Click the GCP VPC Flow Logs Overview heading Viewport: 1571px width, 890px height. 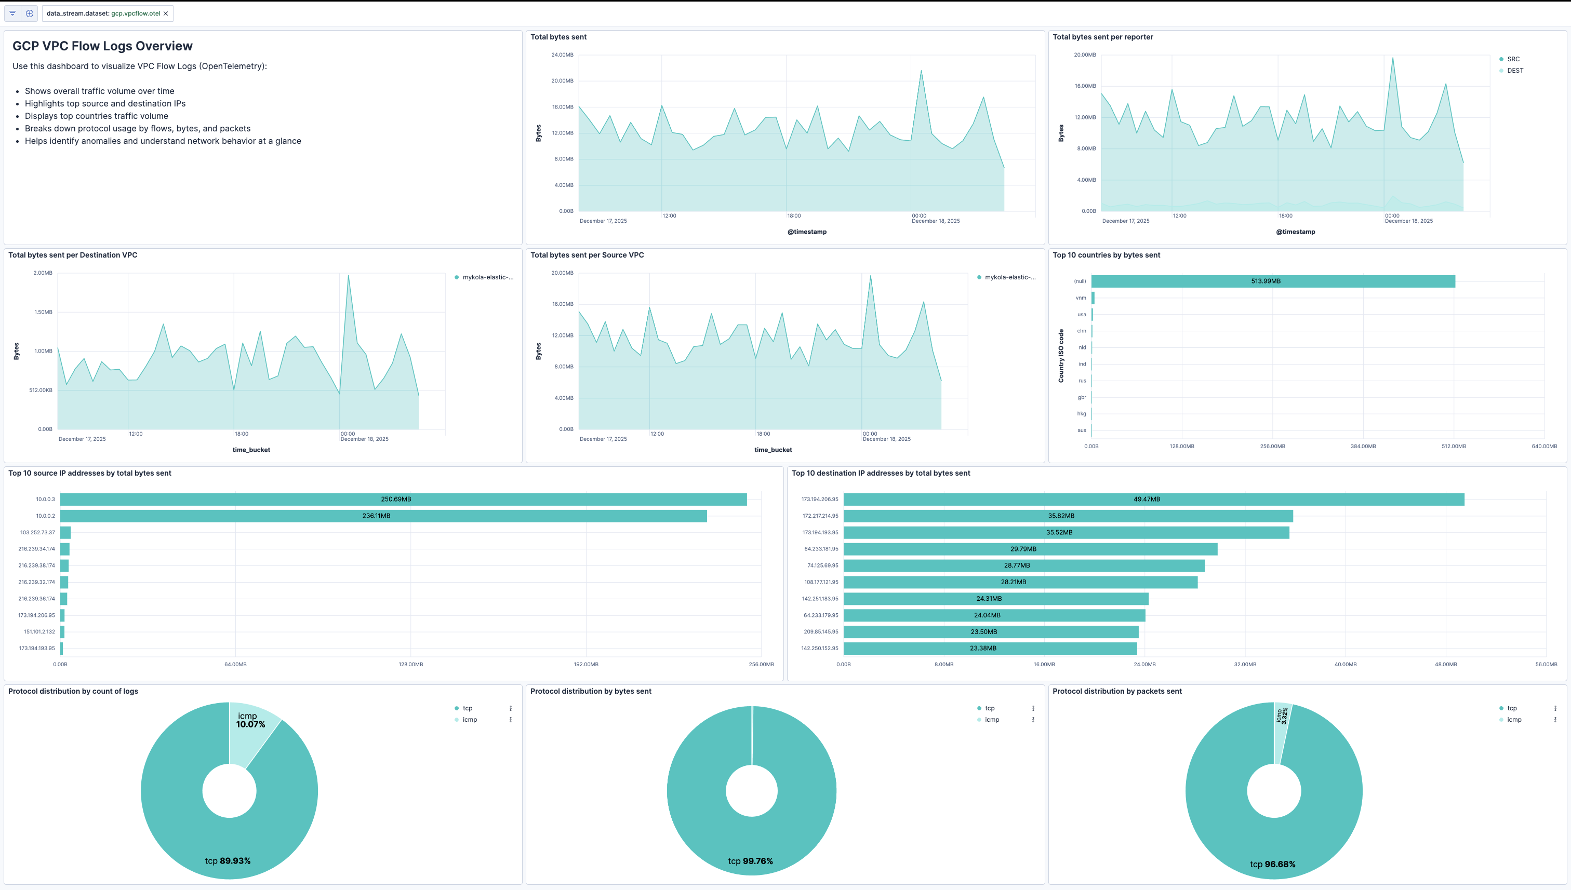(x=102, y=46)
